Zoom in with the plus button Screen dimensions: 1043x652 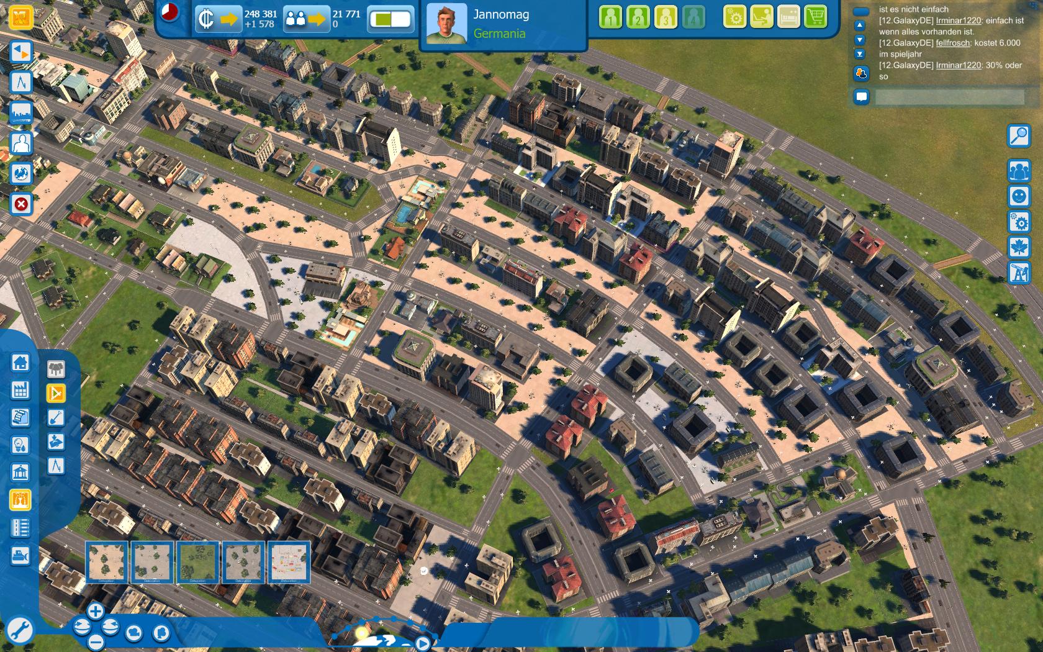coord(95,612)
